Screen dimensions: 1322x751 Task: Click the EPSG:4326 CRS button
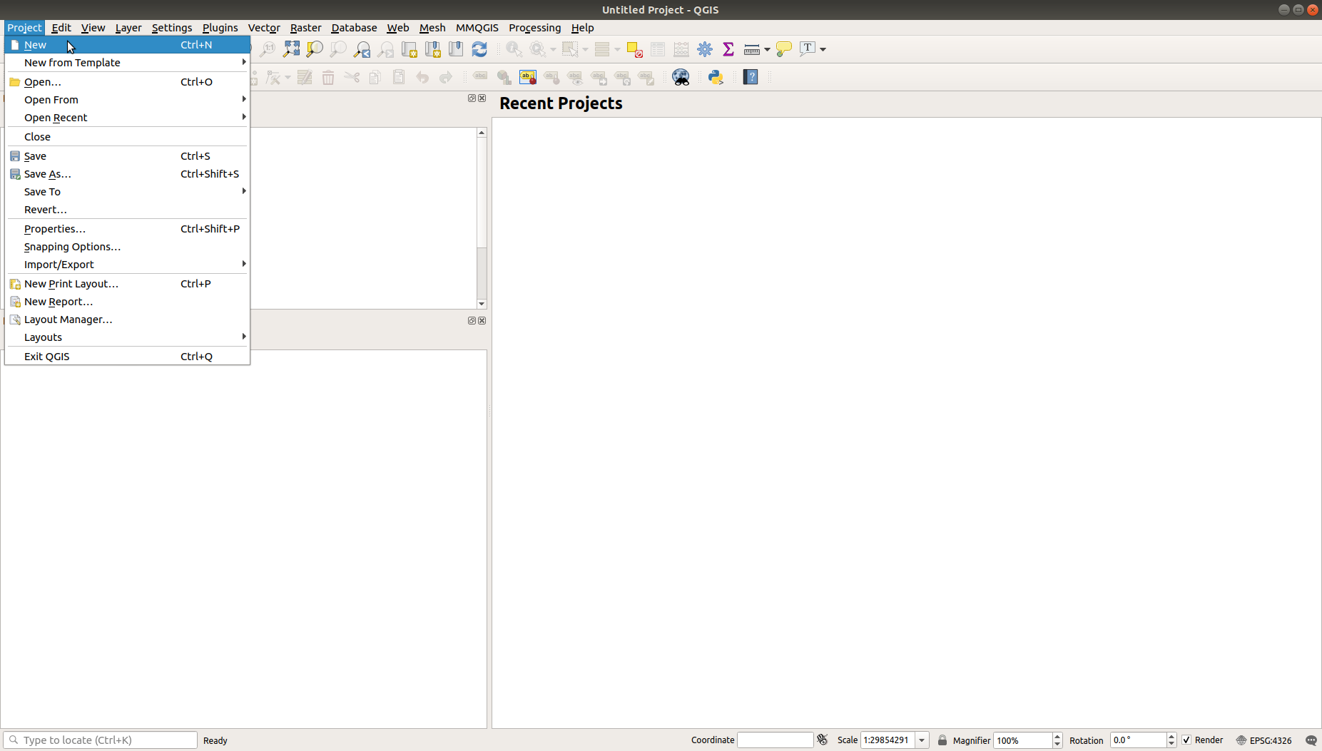(x=1264, y=740)
